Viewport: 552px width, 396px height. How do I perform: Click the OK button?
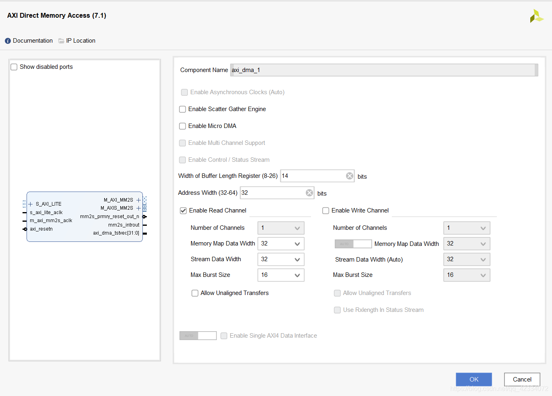(x=474, y=379)
